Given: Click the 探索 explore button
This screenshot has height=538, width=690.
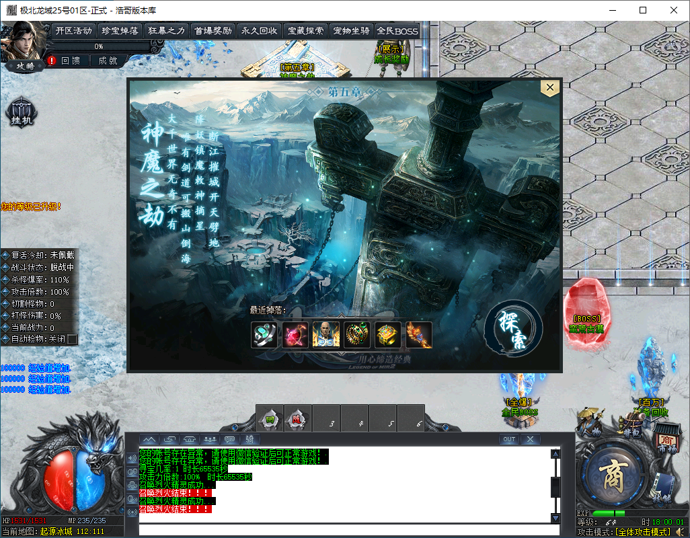Looking at the screenshot, I should click(513, 330).
